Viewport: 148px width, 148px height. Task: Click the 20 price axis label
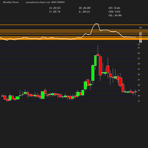139,96
